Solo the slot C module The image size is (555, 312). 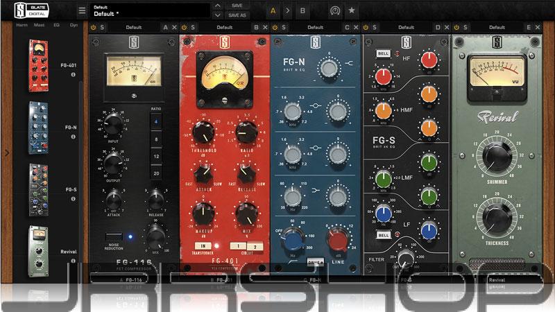tap(284, 27)
